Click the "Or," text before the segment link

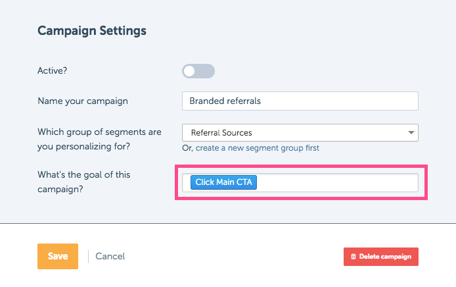(x=187, y=148)
